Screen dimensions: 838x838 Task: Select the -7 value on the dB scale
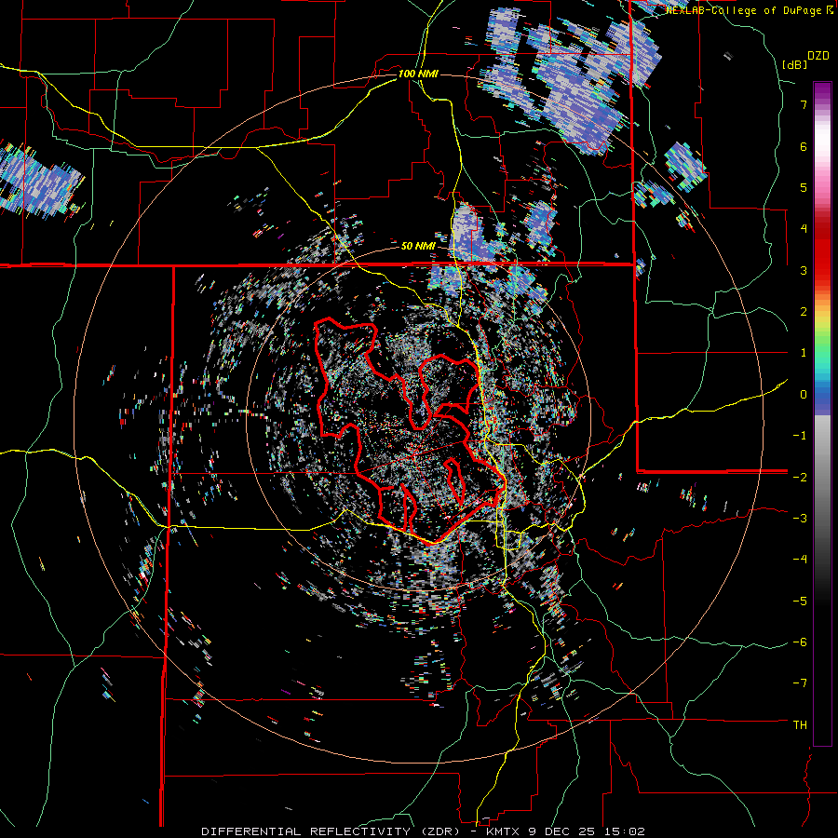click(x=800, y=683)
